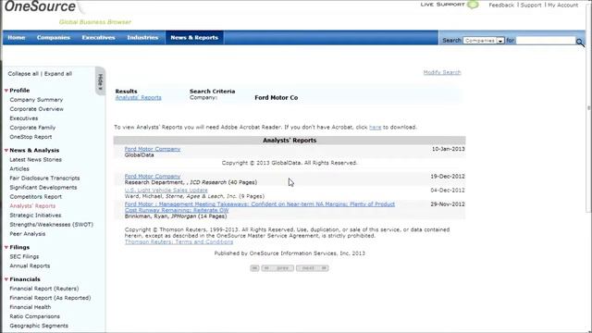Screen dimensions: 592x333
Task: Collapse the Financials section
Action: tap(6, 279)
